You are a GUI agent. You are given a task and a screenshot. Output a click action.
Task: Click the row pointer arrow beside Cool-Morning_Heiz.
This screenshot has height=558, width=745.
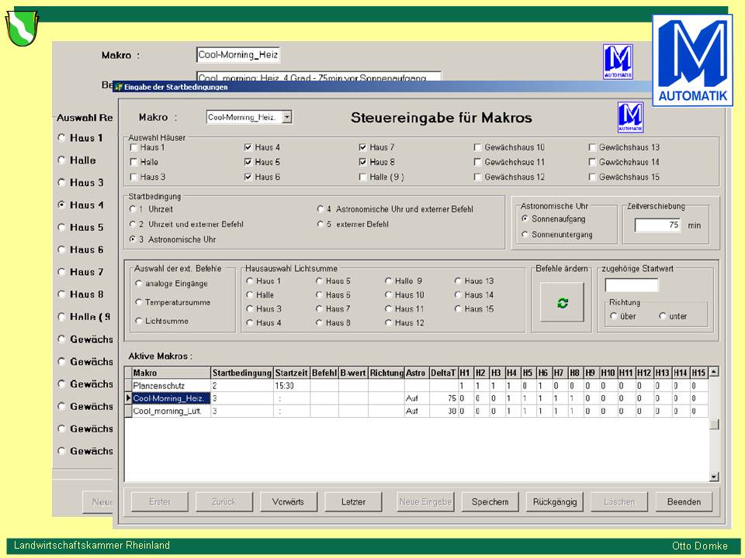(x=128, y=398)
